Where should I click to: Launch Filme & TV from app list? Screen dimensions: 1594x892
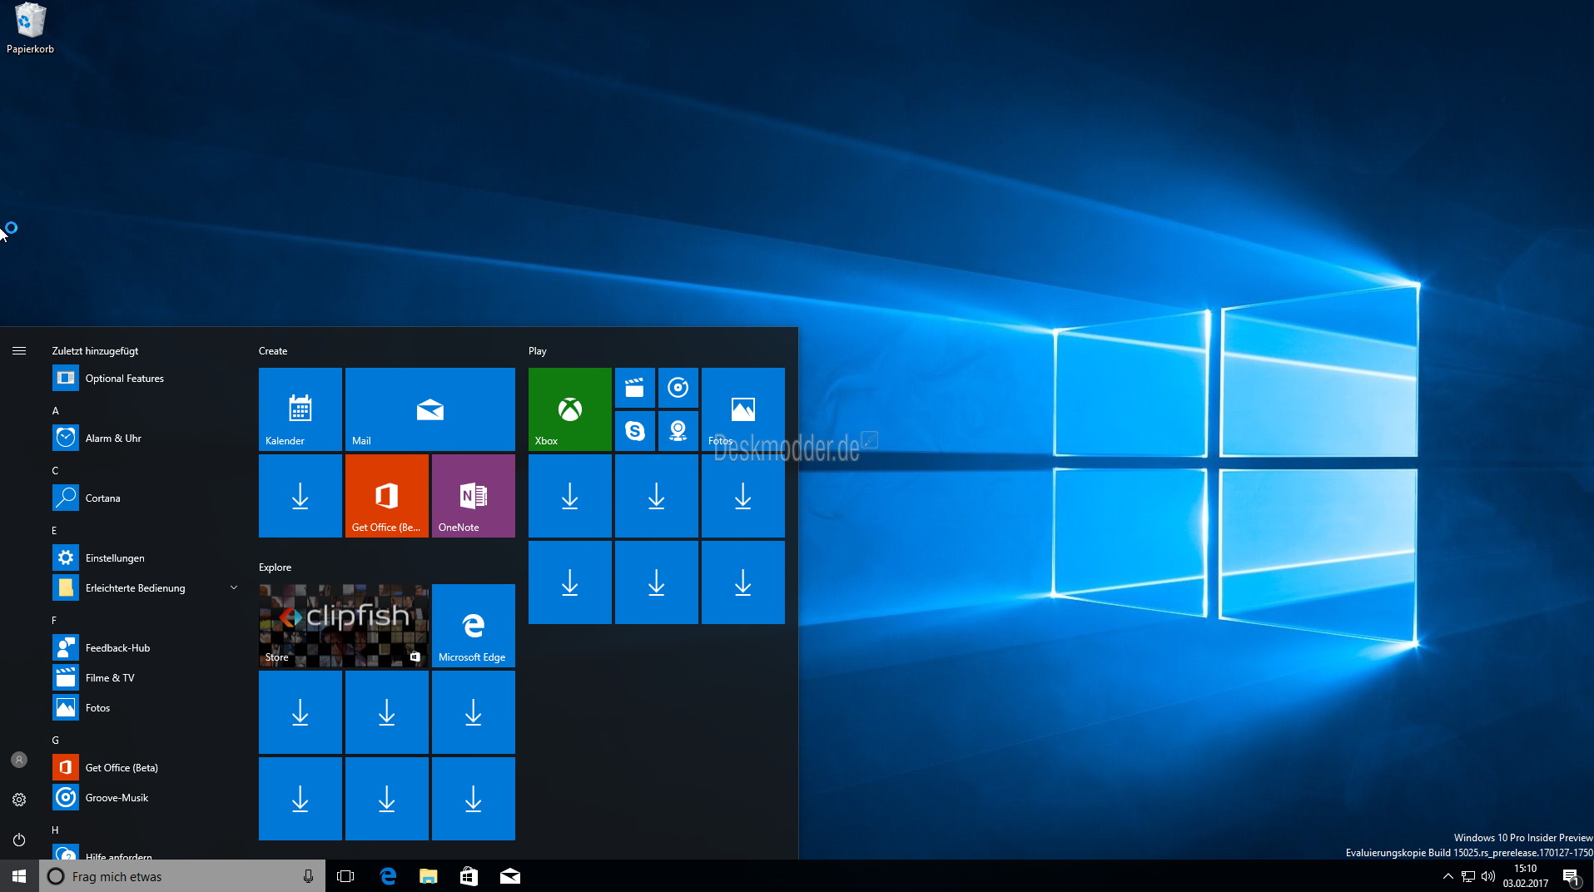pos(146,678)
